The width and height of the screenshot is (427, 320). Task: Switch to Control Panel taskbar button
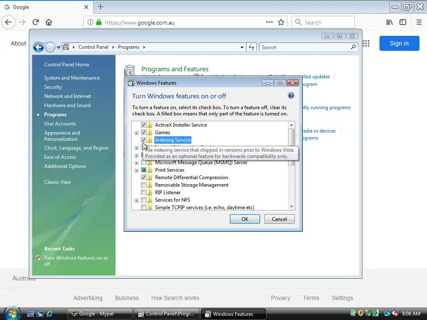coord(167,314)
